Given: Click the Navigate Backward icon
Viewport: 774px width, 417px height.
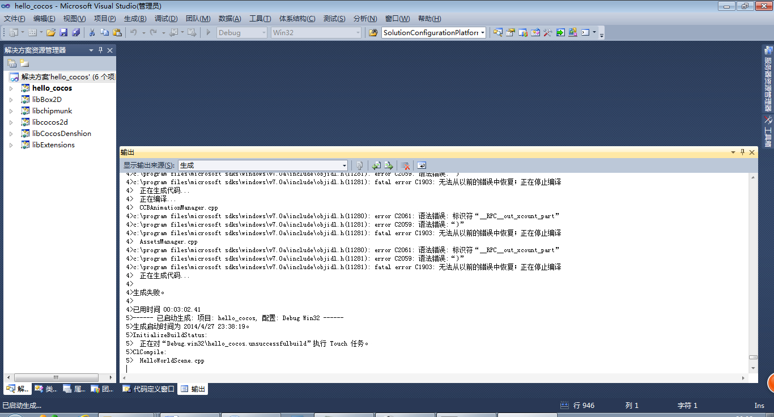Looking at the screenshot, I should pos(173,32).
